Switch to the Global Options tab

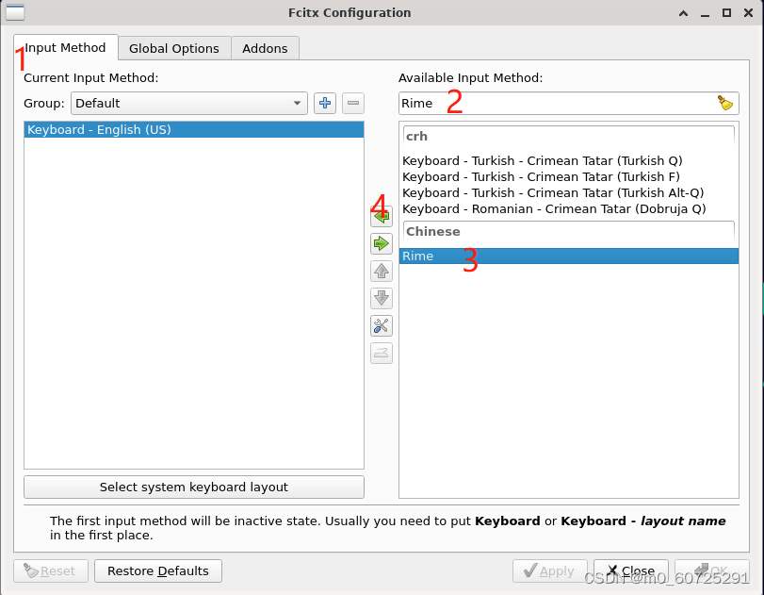tap(173, 48)
